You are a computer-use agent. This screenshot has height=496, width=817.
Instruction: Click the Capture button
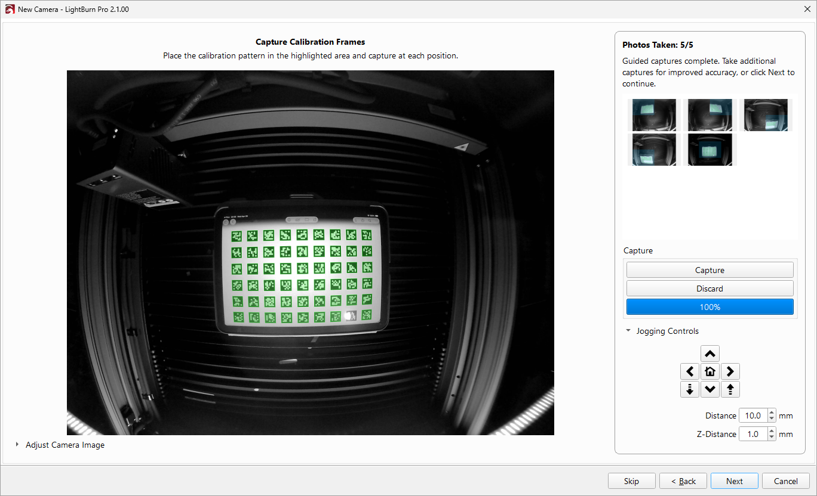(x=709, y=270)
